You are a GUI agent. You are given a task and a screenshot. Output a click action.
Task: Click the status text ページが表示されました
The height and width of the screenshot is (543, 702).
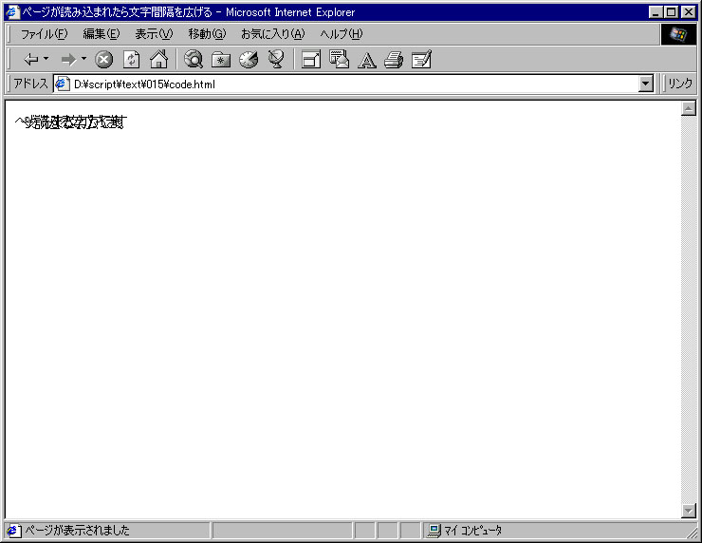click(x=77, y=531)
